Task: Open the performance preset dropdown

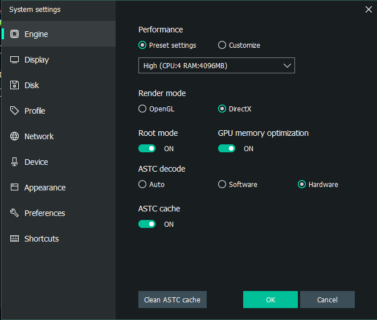Action: tap(216, 66)
